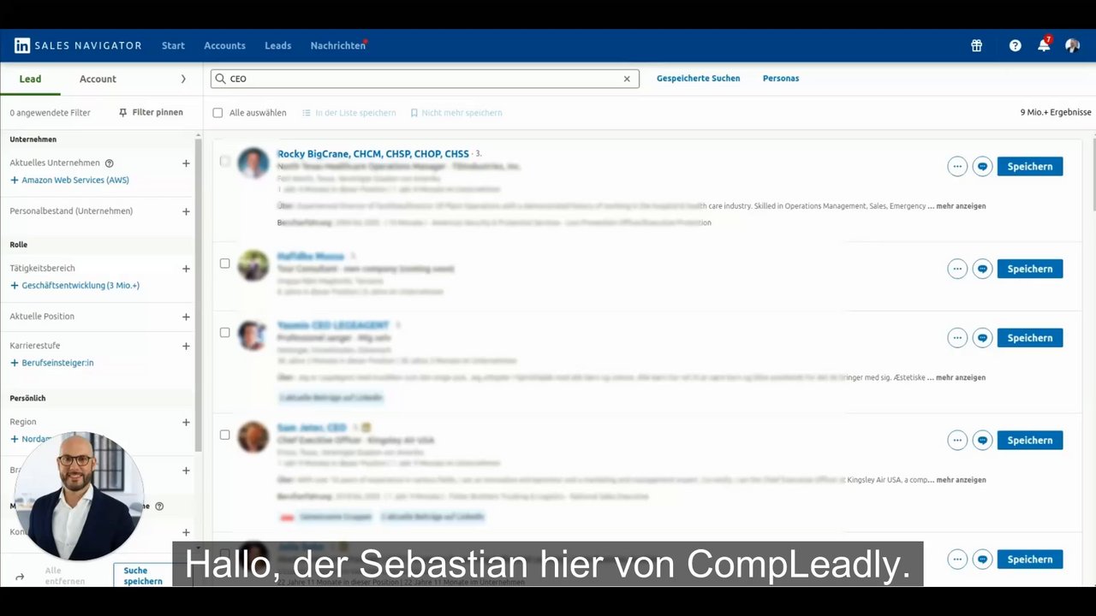Select the checkbox for the LEGEAGENT lead
The image size is (1096, 616).
coord(224,333)
